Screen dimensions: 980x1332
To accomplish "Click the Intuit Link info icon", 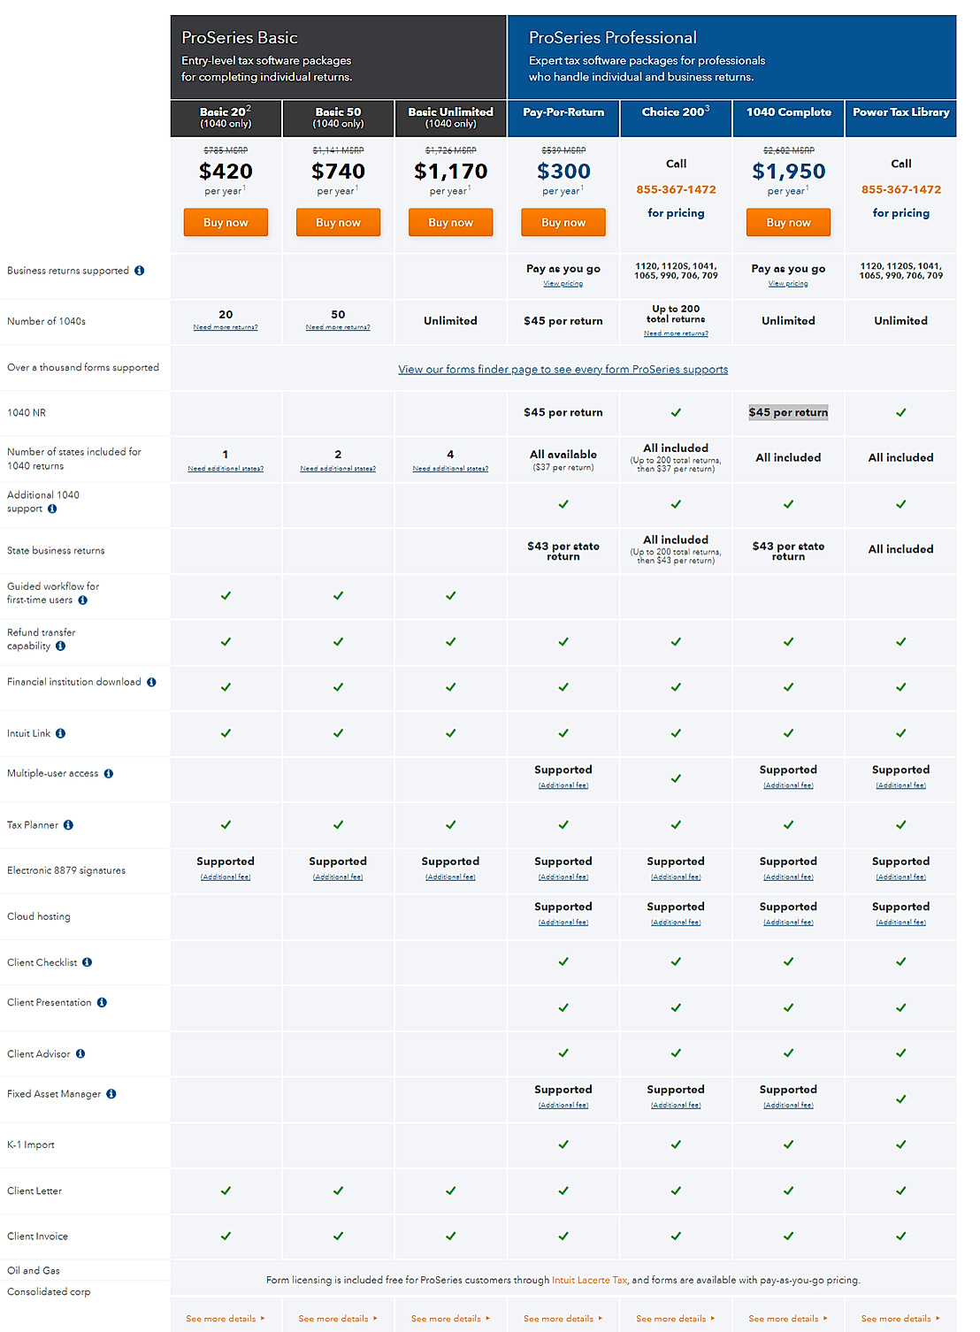I will coord(58,733).
